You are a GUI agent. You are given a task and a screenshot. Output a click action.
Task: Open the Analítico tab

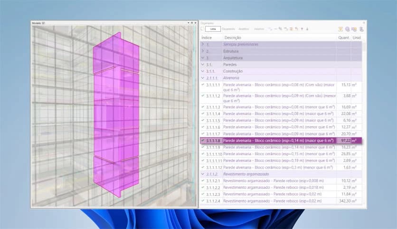click(x=244, y=29)
